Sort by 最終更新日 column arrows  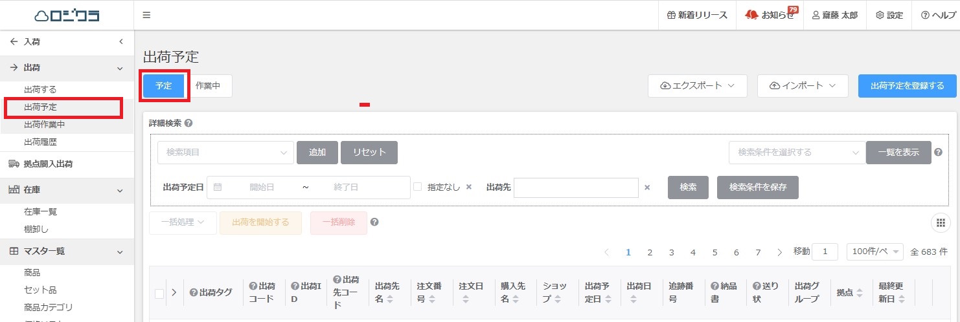click(x=902, y=299)
